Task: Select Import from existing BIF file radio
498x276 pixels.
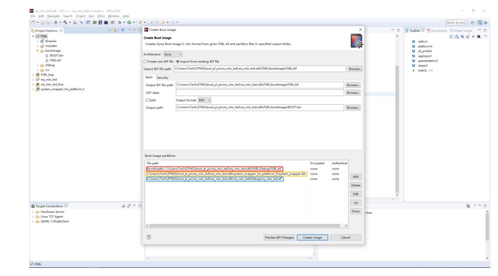Action: (x=178, y=62)
